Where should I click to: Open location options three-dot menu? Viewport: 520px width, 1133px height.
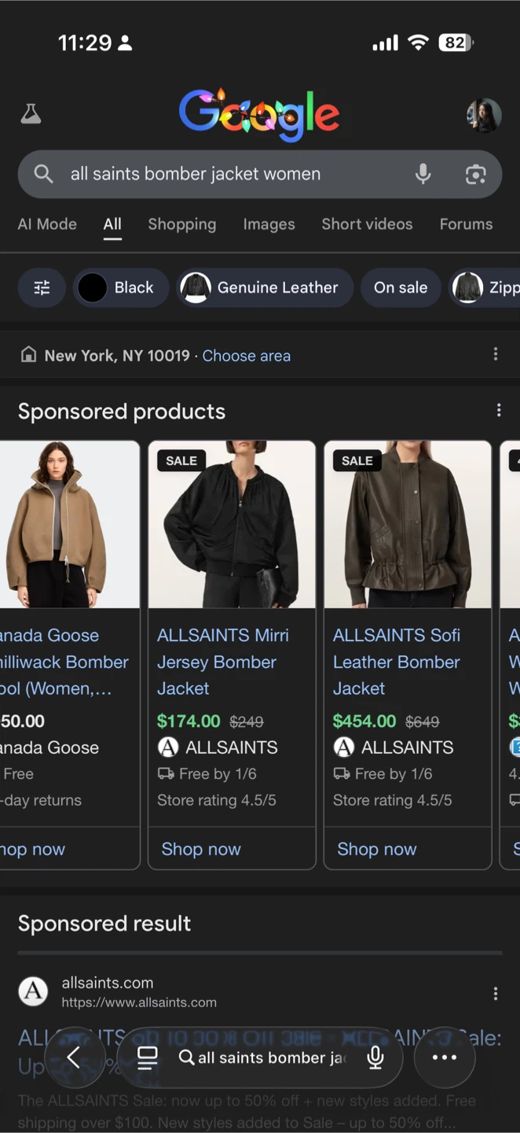point(495,354)
